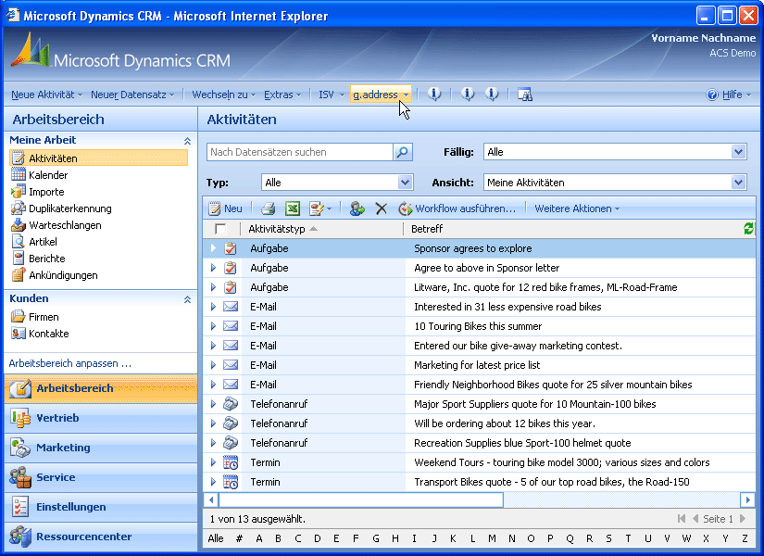Open Hilfe menu
764x556 pixels.
point(729,95)
